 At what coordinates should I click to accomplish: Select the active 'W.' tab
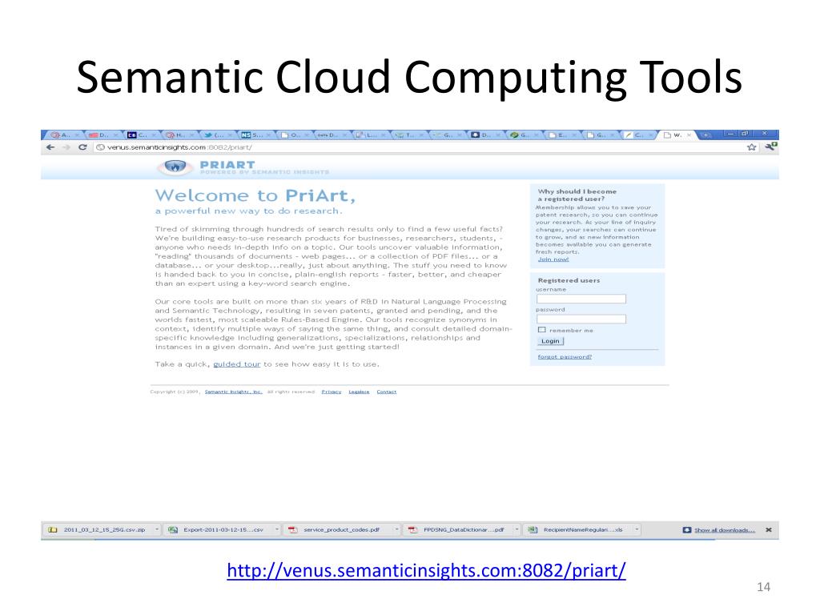(676, 135)
